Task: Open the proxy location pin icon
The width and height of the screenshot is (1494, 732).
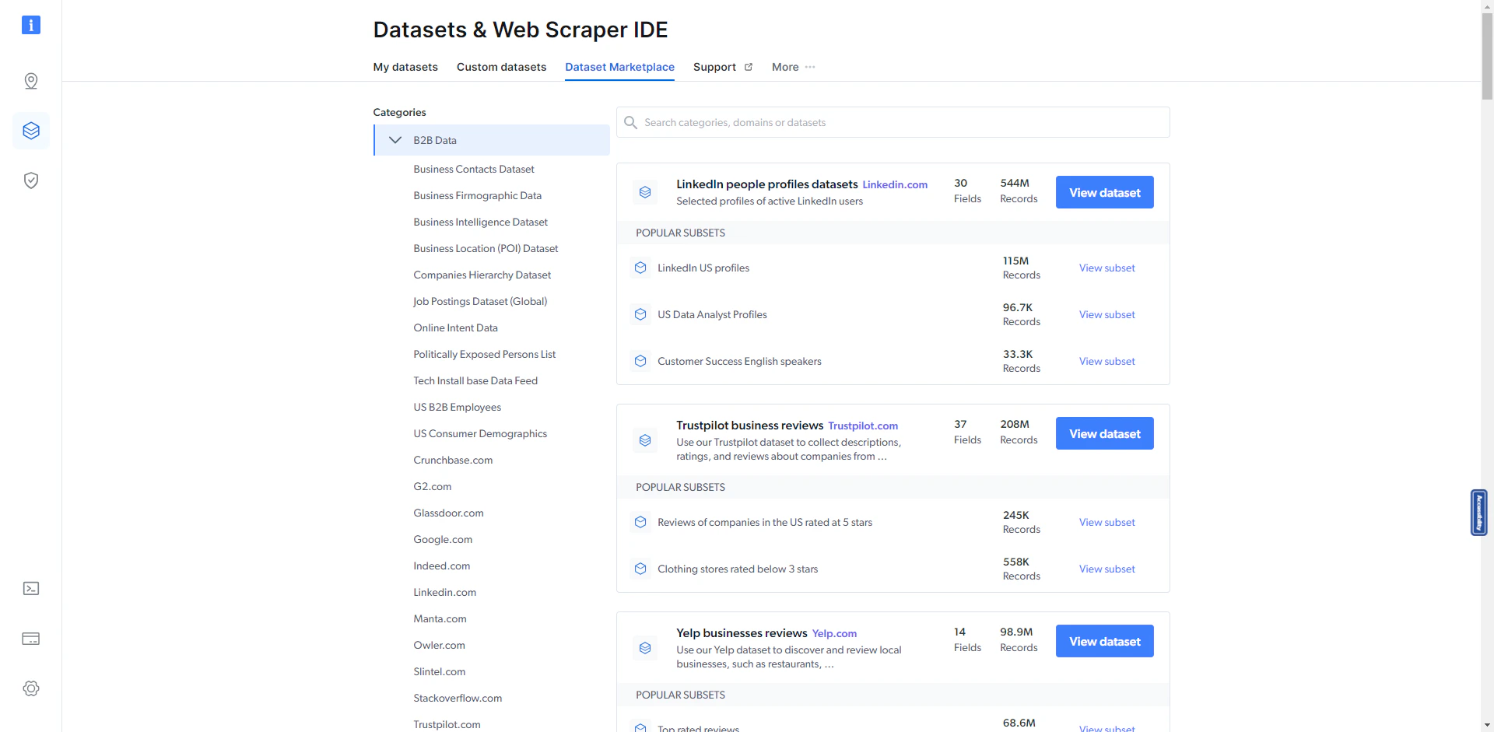Action: pyautogui.click(x=31, y=81)
